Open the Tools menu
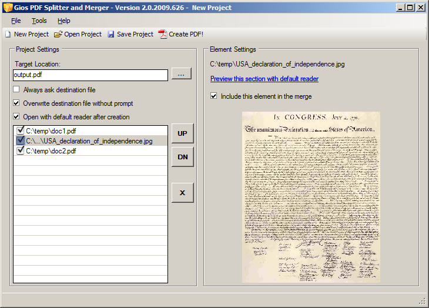This screenshot has height=308, width=429. point(39,21)
